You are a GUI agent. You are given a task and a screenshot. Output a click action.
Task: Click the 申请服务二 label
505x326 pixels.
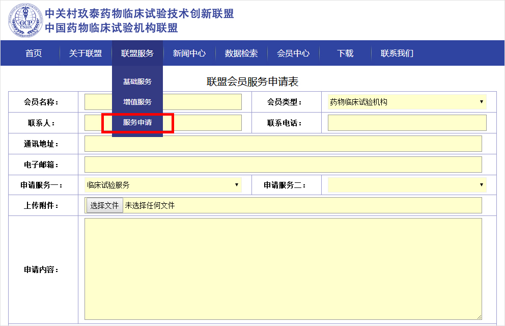285,185
